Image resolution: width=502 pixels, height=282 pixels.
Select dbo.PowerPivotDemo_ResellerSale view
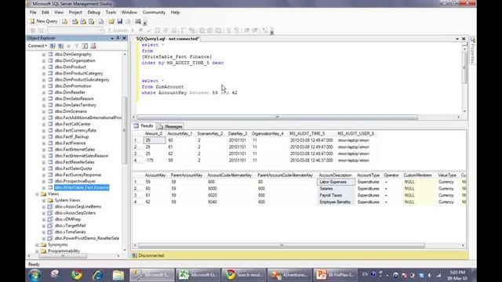click(x=87, y=238)
